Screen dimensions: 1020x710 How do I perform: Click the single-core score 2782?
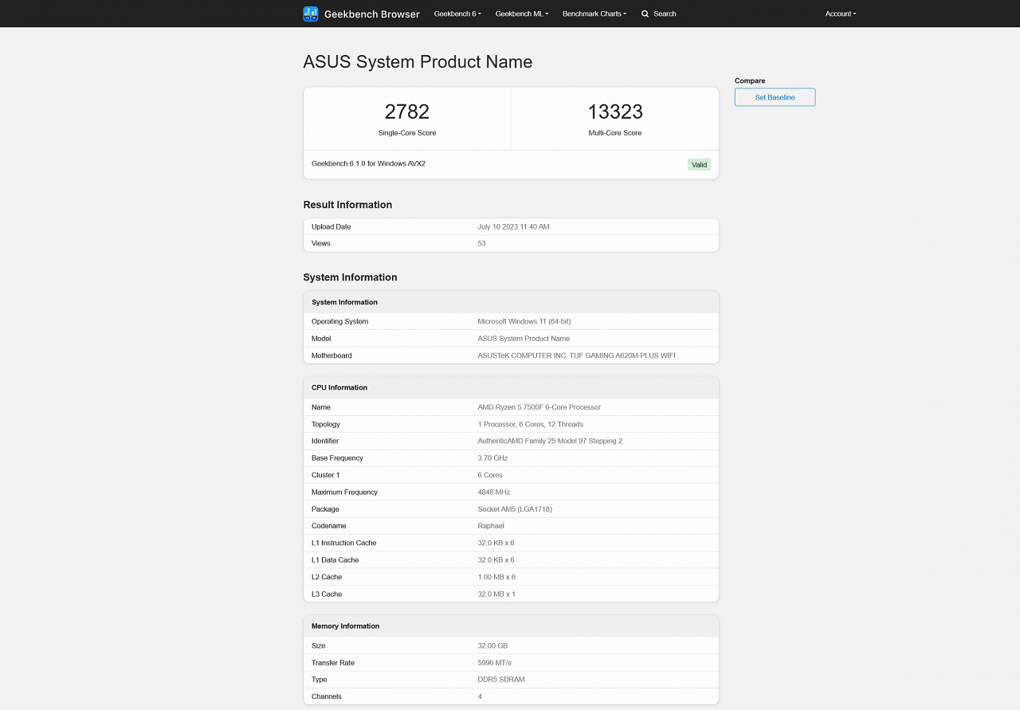coord(407,112)
